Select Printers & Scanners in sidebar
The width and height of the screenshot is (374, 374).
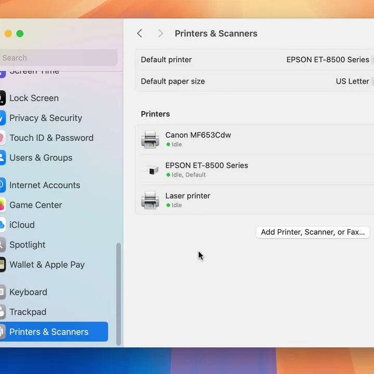click(x=54, y=331)
